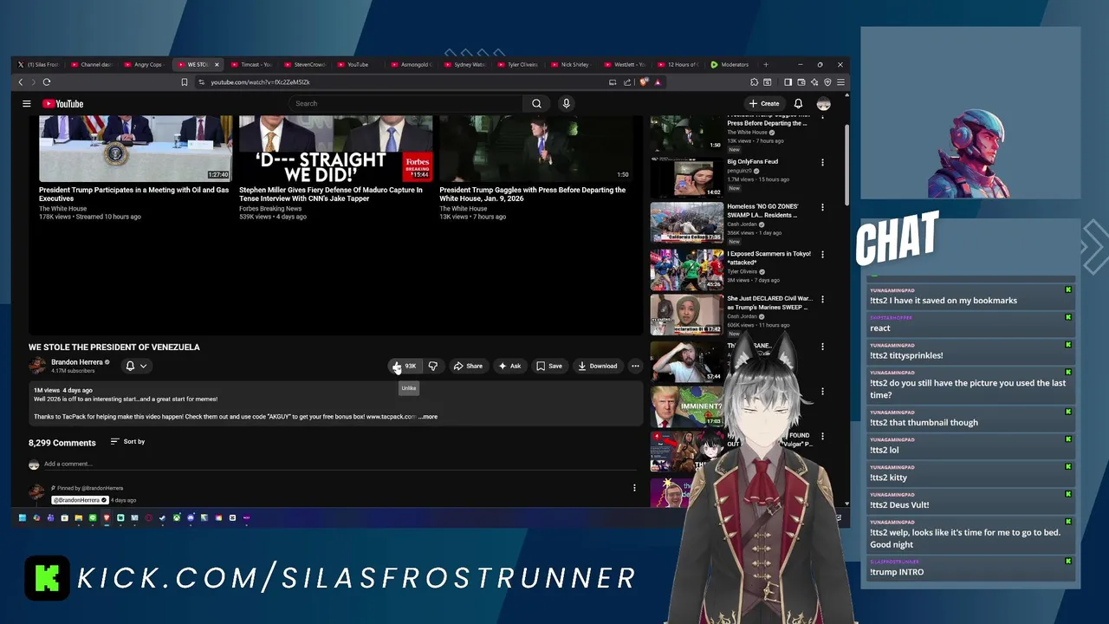Viewport: 1109px width, 624px height.
Task: Click the Download button under the video
Action: (598, 366)
